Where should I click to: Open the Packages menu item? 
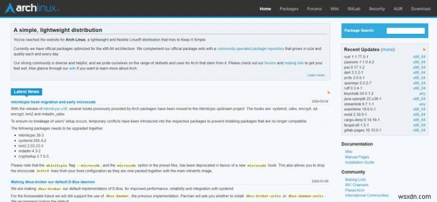click(x=289, y=9)
